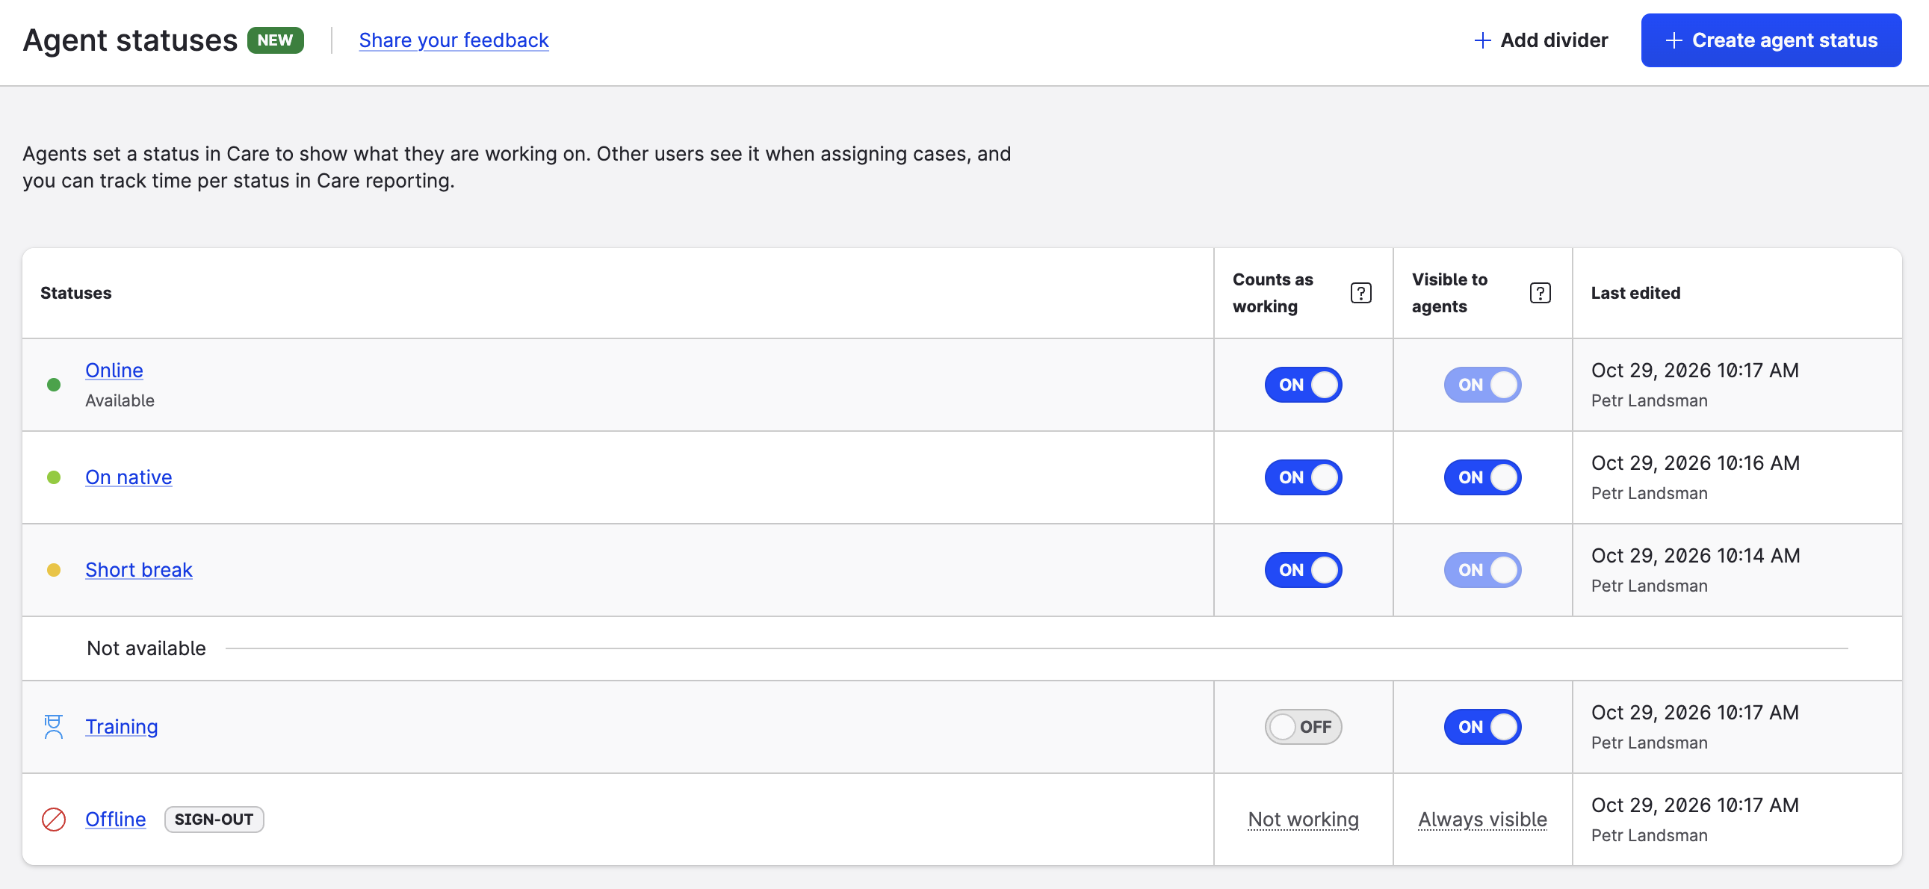Click the Counts as working header text
Screen dimensions: 1929x889
1272,293
